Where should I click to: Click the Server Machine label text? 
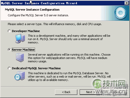coord(23,50)
